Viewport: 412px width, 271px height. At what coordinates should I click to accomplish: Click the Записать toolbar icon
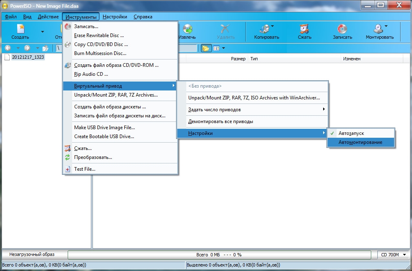(342, 29)
